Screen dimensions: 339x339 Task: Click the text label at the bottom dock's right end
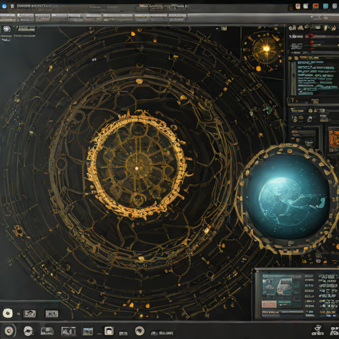[x=162, y=332]
